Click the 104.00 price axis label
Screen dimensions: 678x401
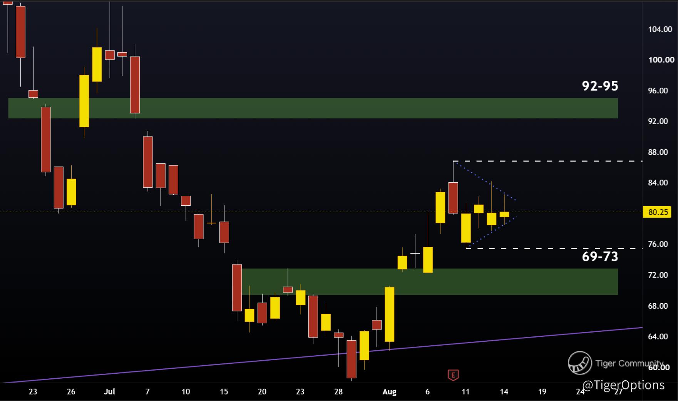[660, 29]
